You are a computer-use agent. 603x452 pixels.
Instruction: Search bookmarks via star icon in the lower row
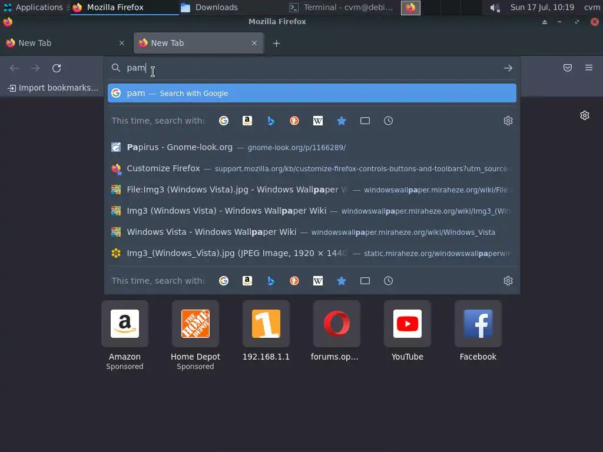point(342,281)
